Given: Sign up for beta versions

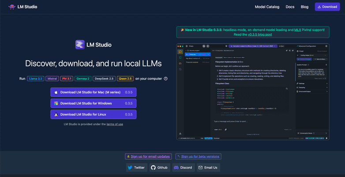Looking at the screenshot, I should pyautogui.click(x=198, y=156).
